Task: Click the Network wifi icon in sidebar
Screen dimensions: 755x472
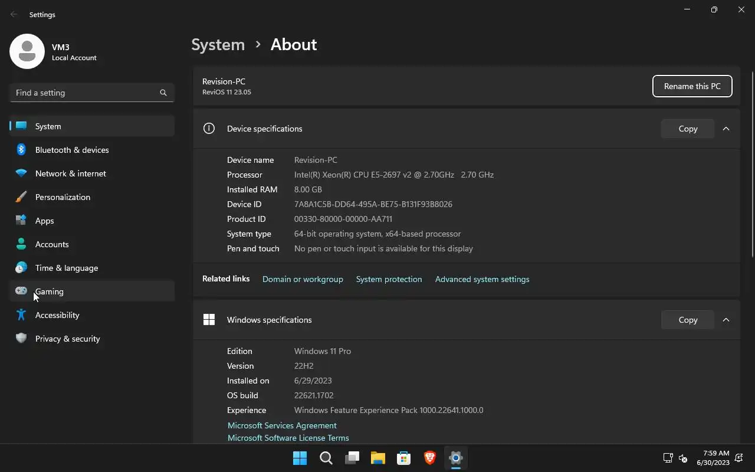Action: [x=21, y=173]
